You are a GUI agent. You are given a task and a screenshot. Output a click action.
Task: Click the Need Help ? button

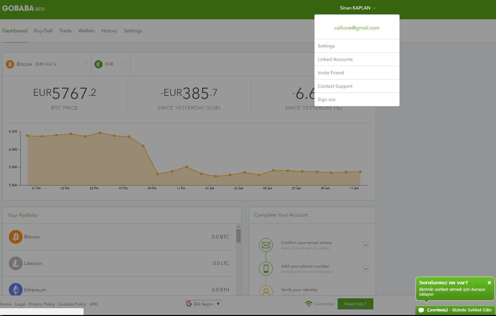pos(356,304)
